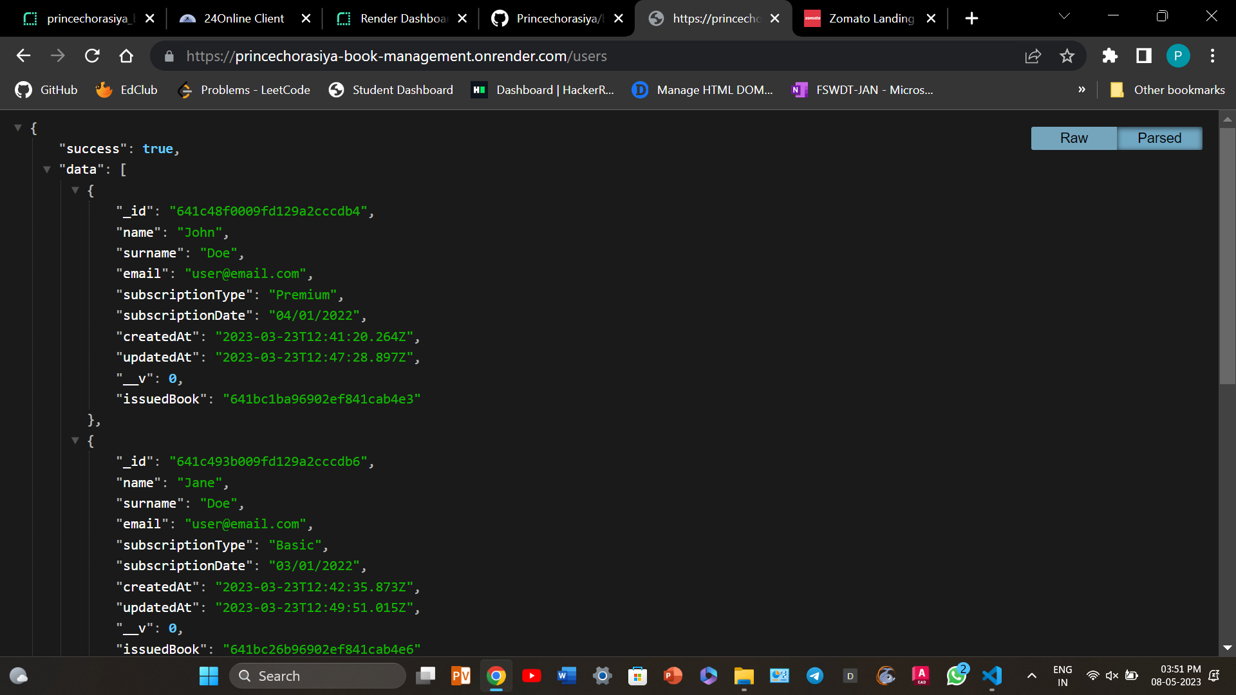Click the share icon in the address bar

(x=1033, y=56)
